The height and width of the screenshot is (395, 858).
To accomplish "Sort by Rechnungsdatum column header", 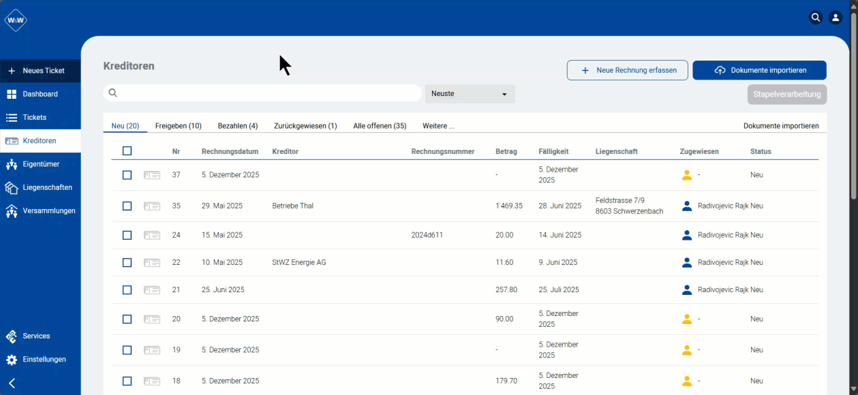I will pos(230,151).
